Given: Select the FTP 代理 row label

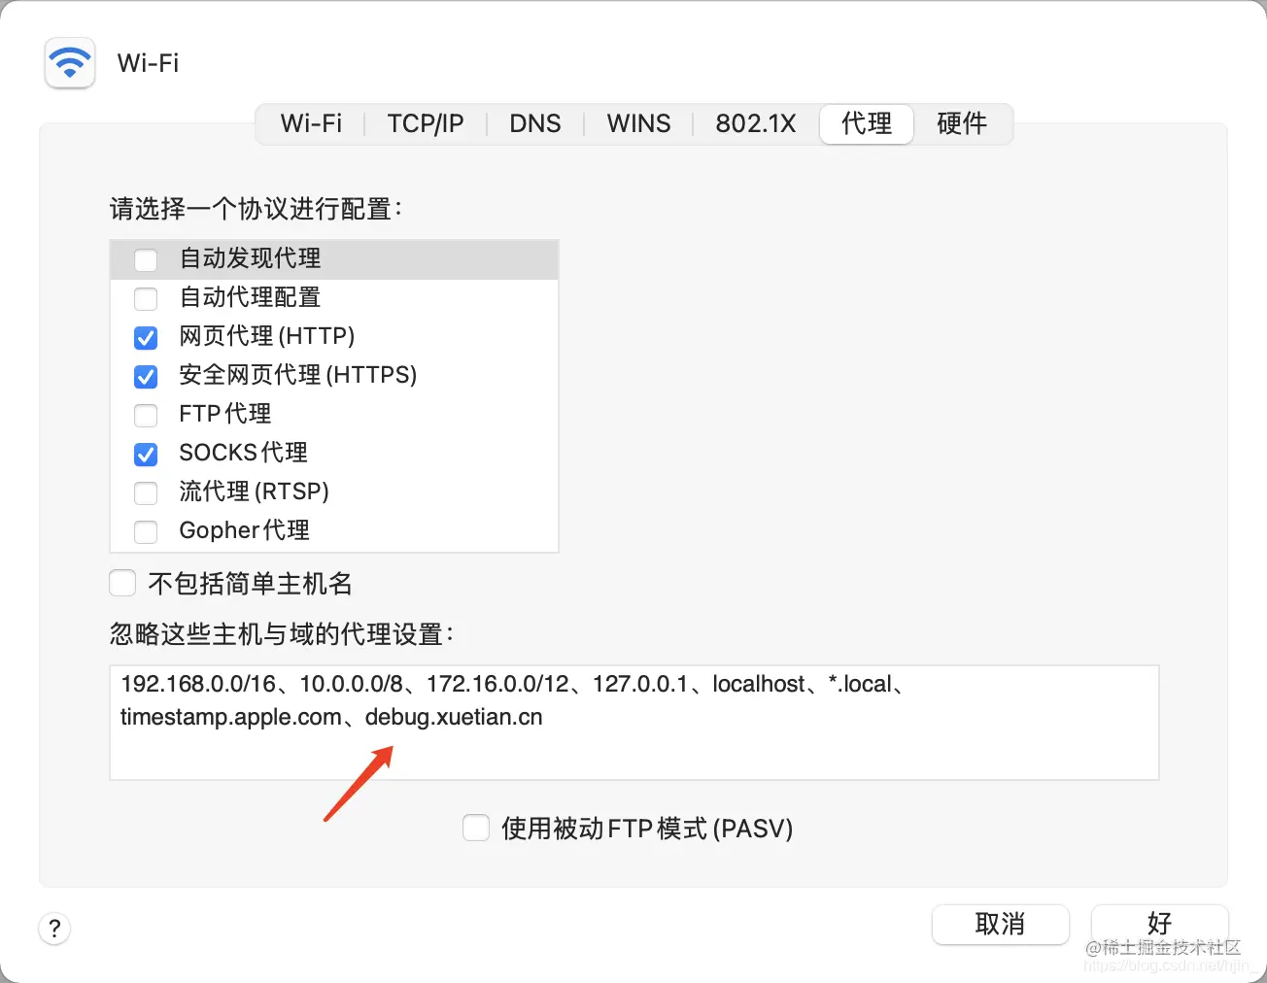Looking at the screenshot, I should click(x=224, y=414).
